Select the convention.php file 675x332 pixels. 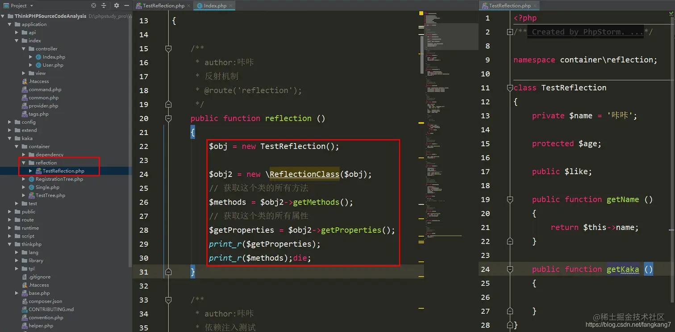(x=46, y=318)
